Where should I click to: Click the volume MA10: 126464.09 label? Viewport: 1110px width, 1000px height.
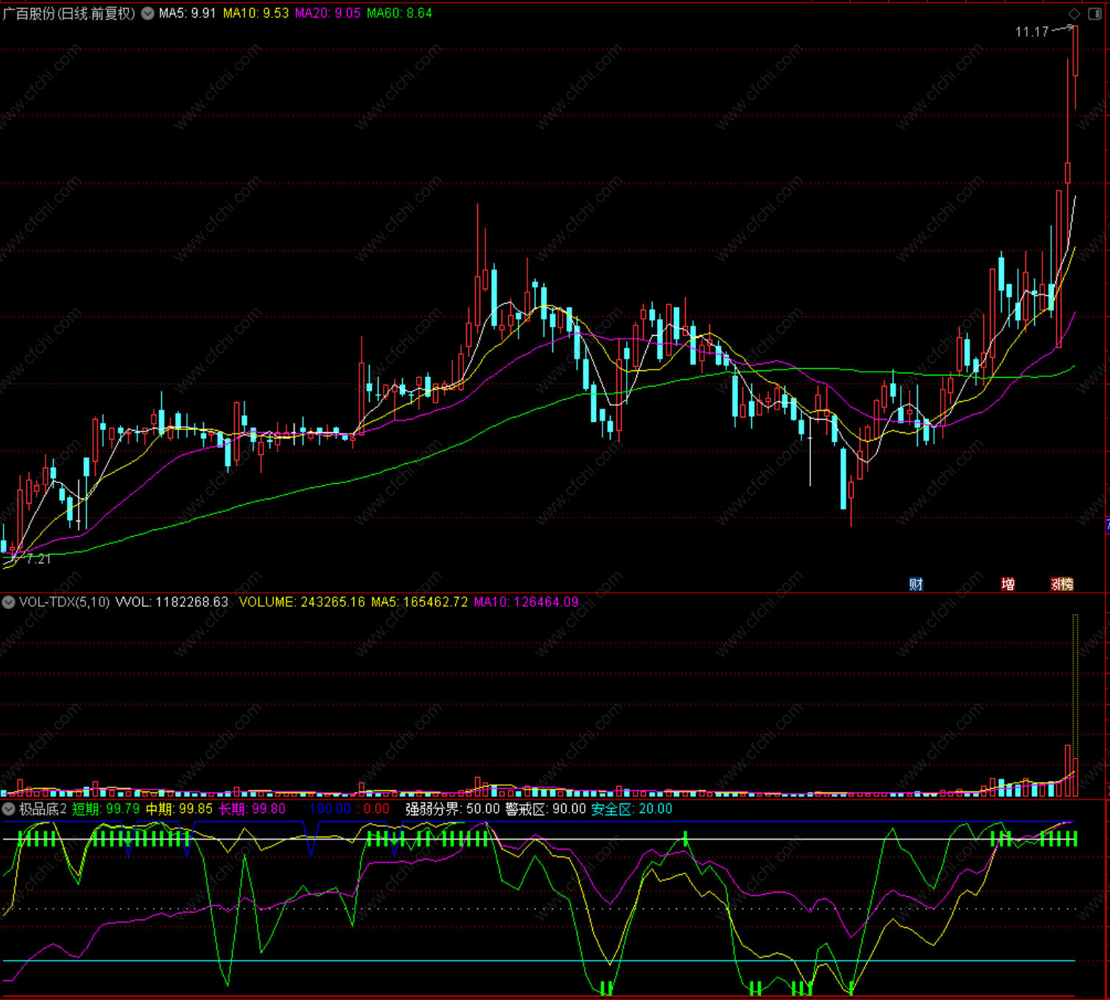526,602
